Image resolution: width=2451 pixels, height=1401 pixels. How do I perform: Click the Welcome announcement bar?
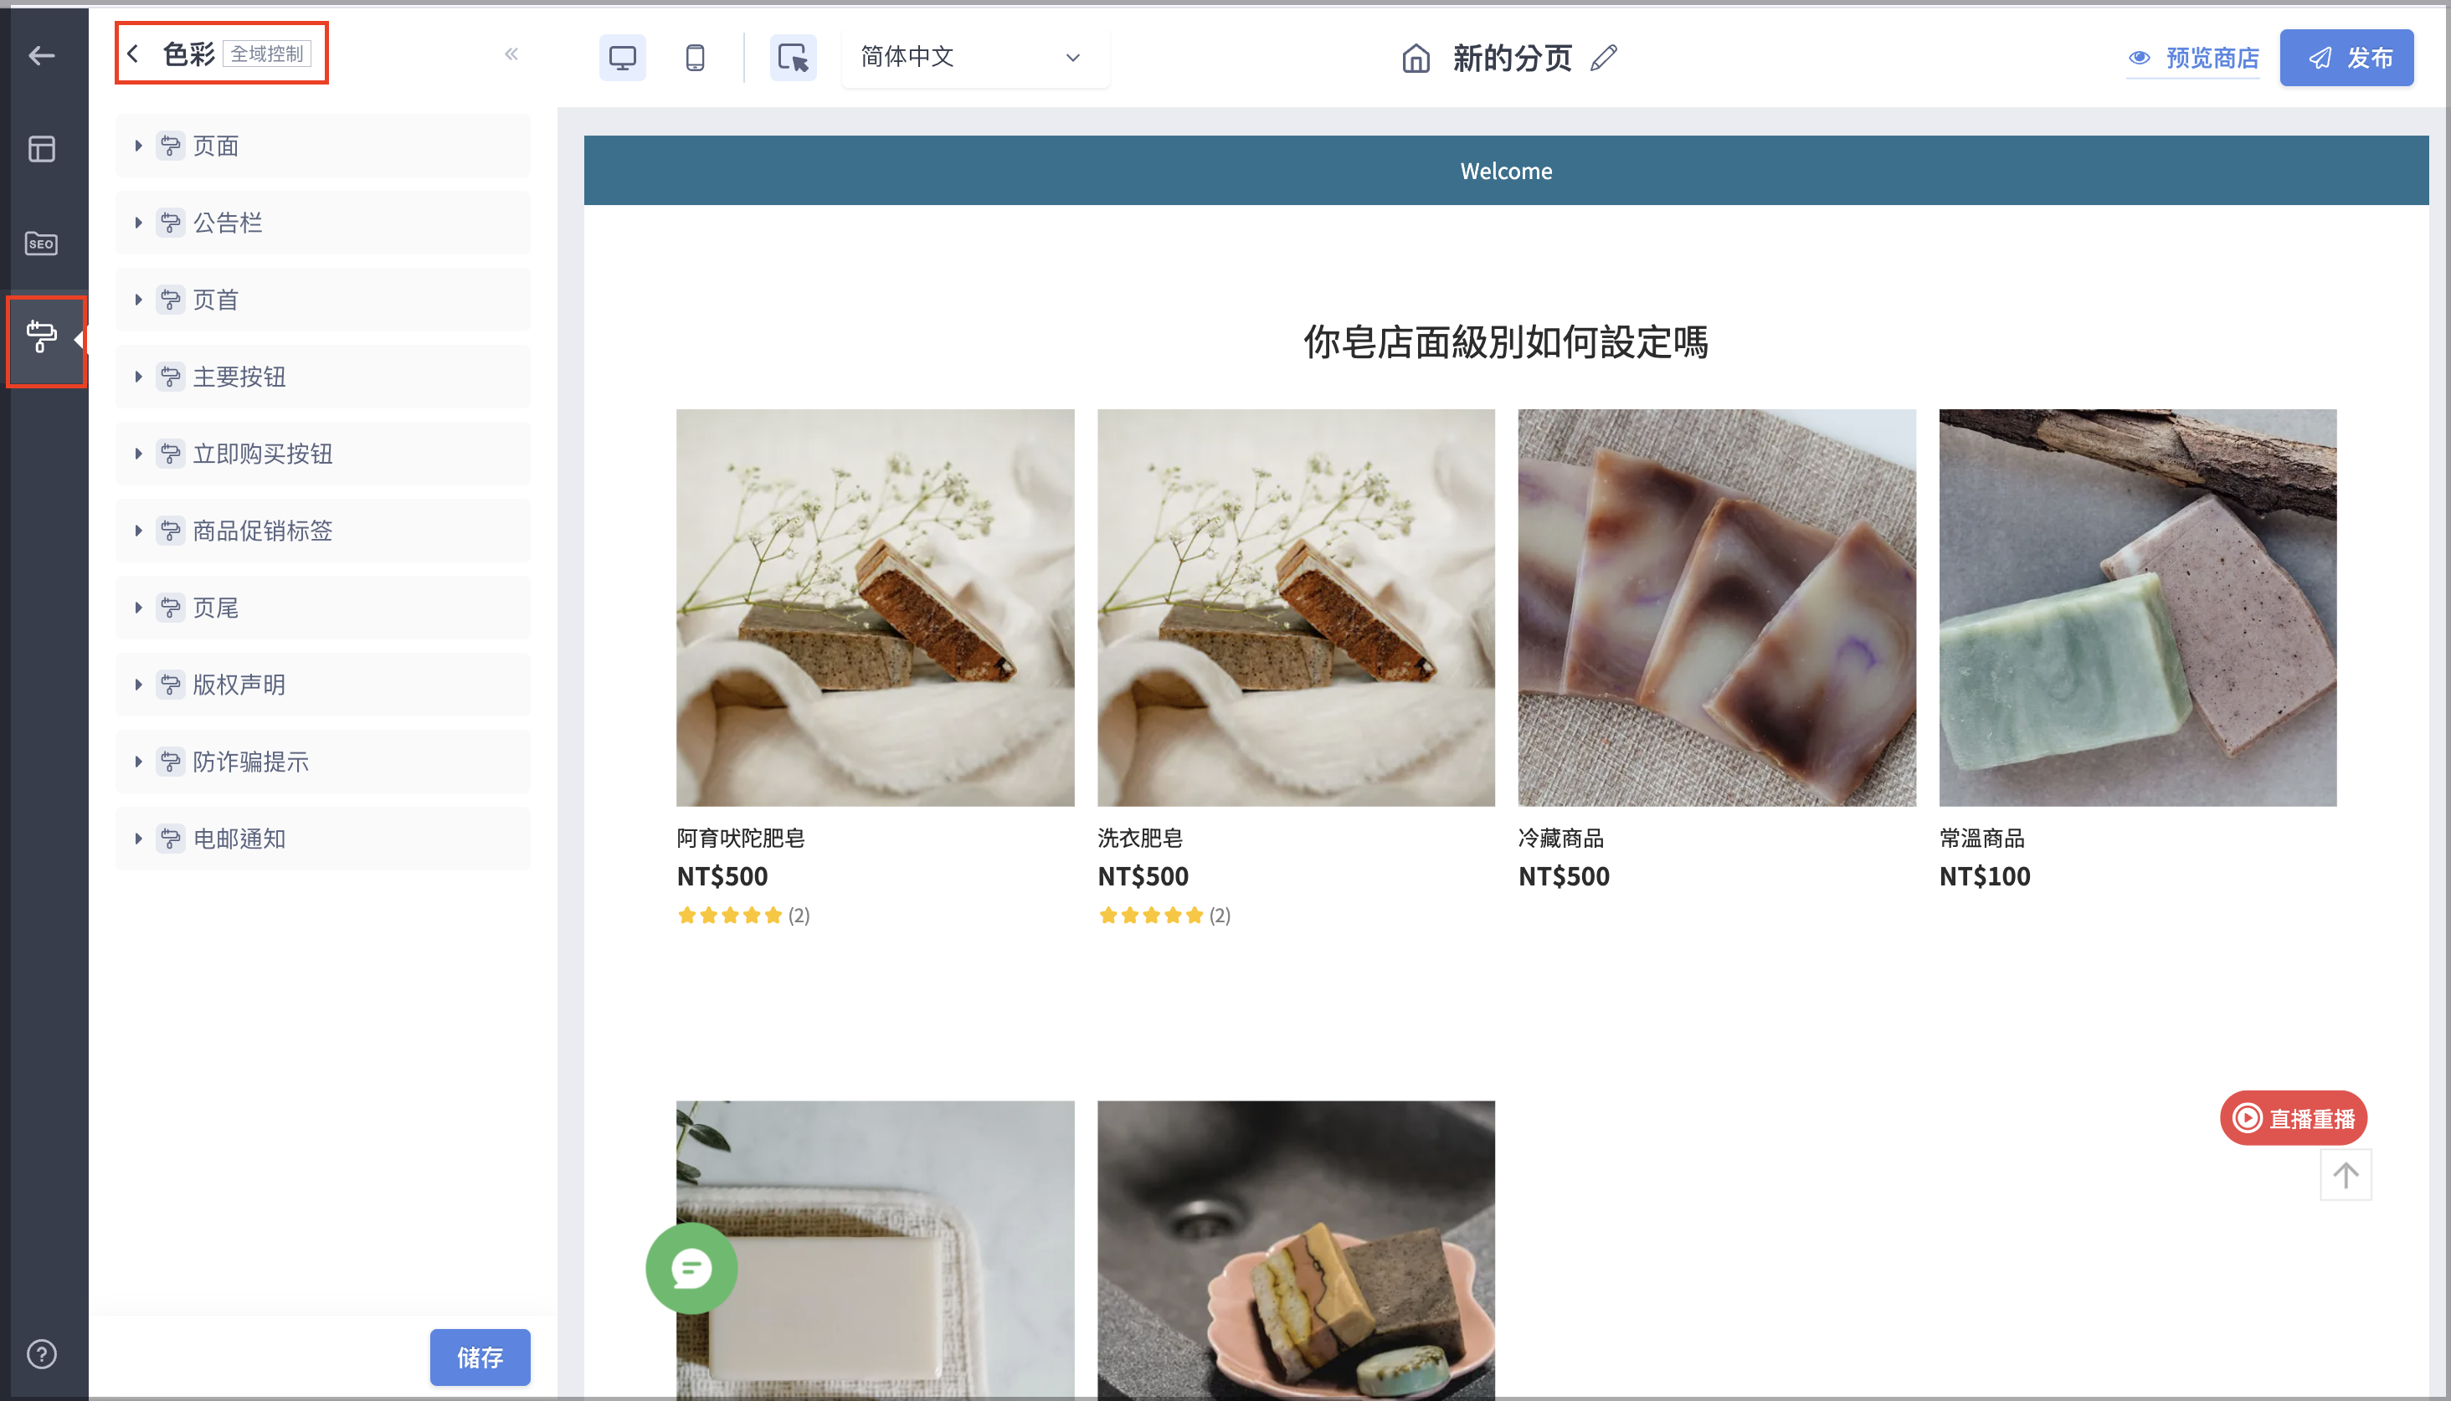tap(1505, 171)
